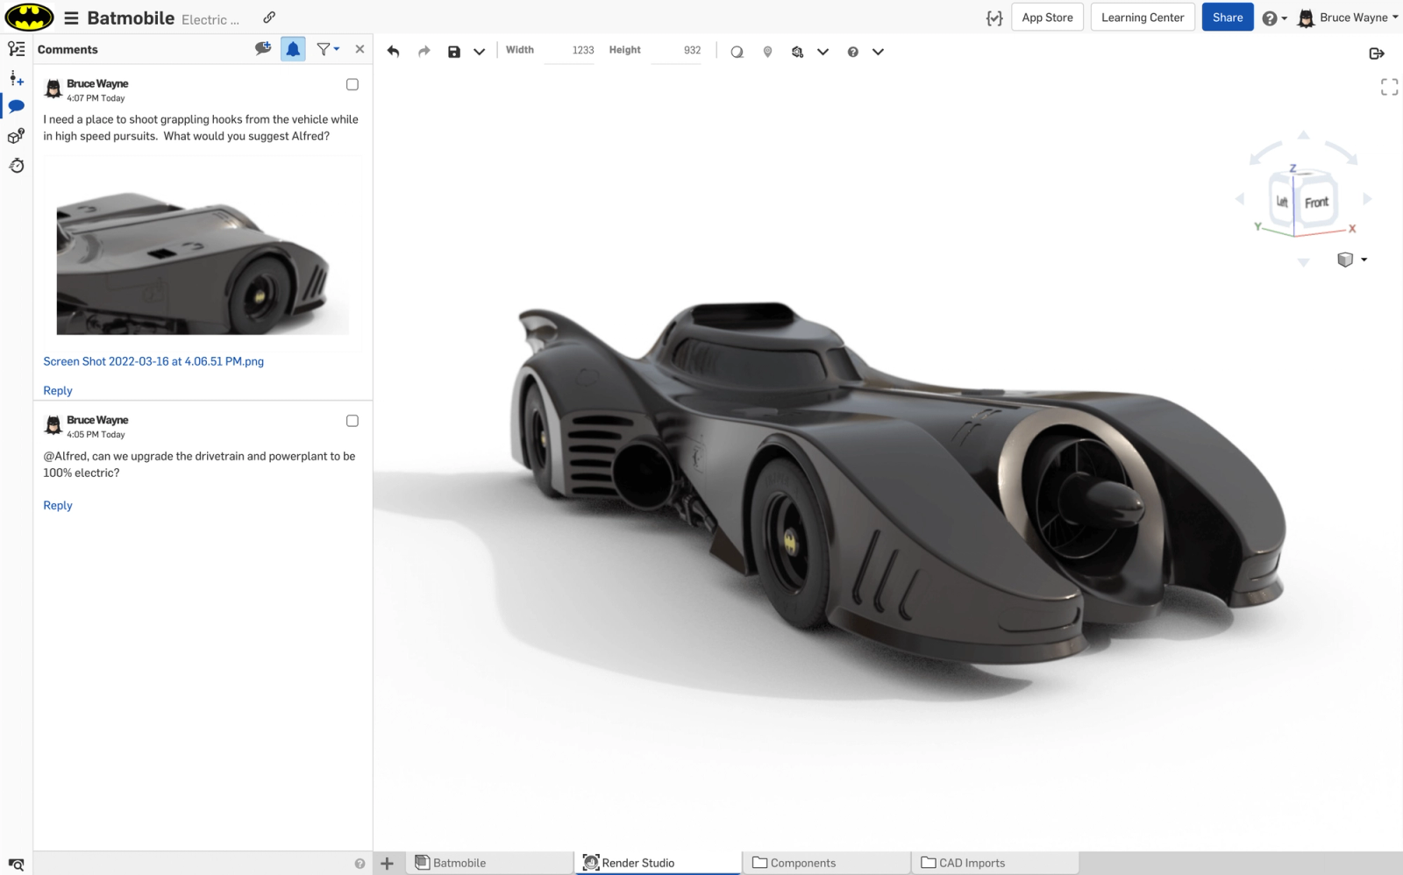This screenshot has height=875, width=1403.
Task: Check the box on the drivetrain comment
Action: 353,421
